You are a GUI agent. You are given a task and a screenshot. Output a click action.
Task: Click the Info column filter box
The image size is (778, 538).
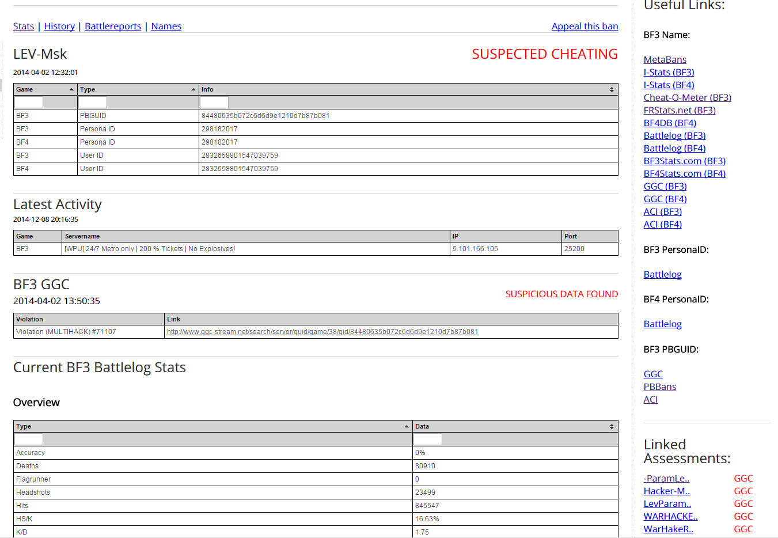[x=214, y=103]
